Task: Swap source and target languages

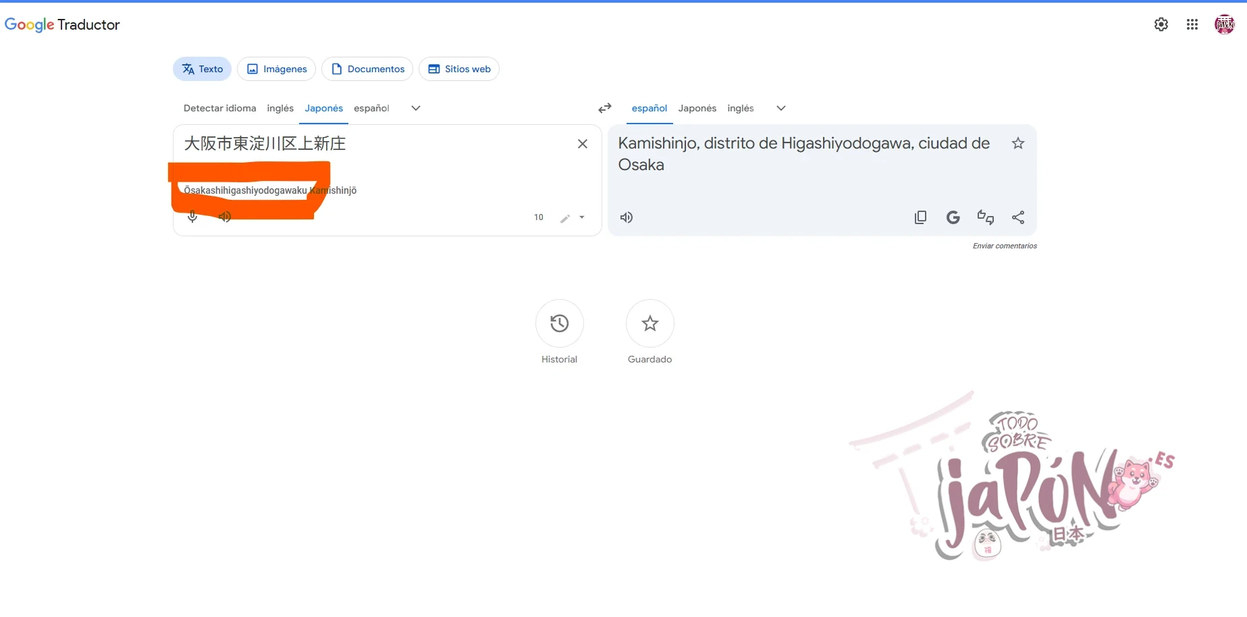Action: click(x=605, y=108)
